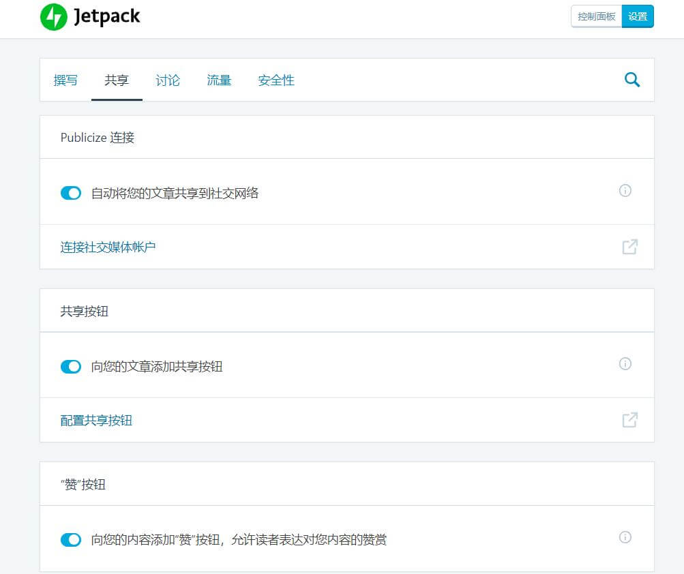The width and height of the screenshot is (684, 574).
Task: Show info icon for Like button setting
Action: [625, 537]
